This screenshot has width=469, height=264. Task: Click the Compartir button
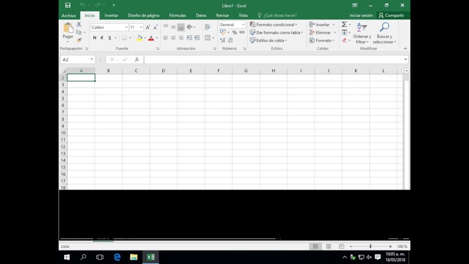click(x=391, y=16)
